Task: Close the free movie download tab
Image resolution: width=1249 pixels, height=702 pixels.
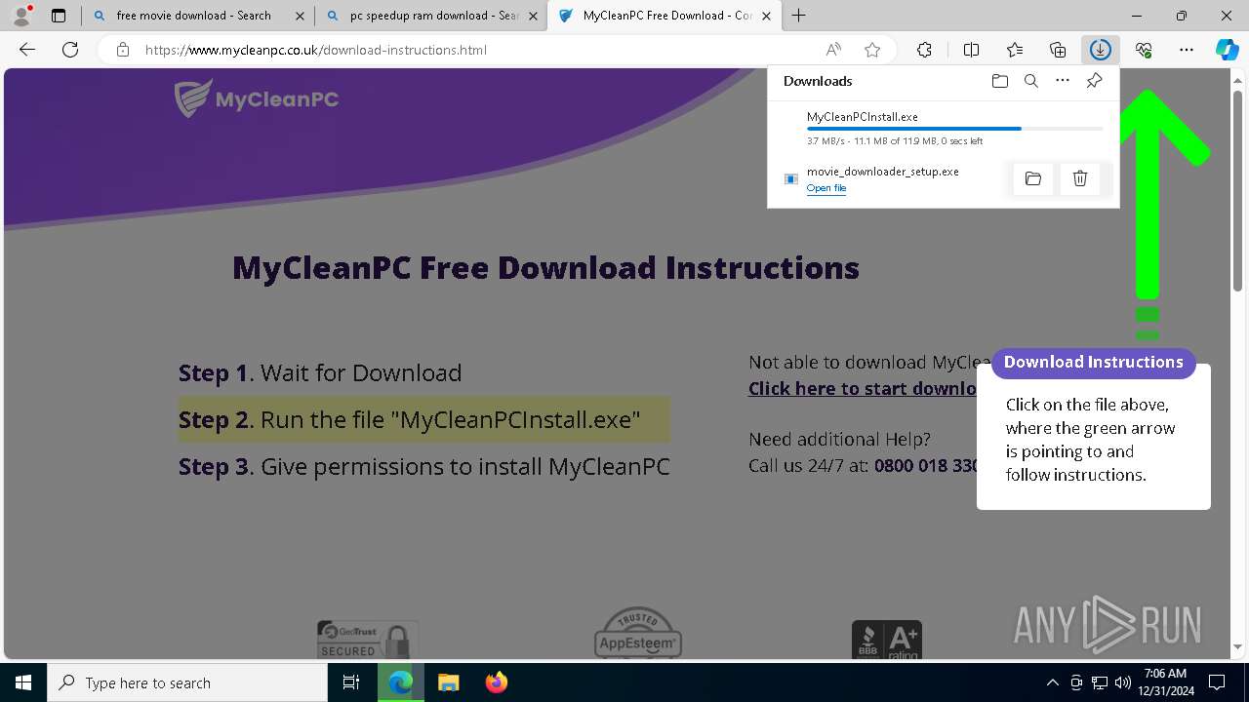Action: (x=300, y=16)
